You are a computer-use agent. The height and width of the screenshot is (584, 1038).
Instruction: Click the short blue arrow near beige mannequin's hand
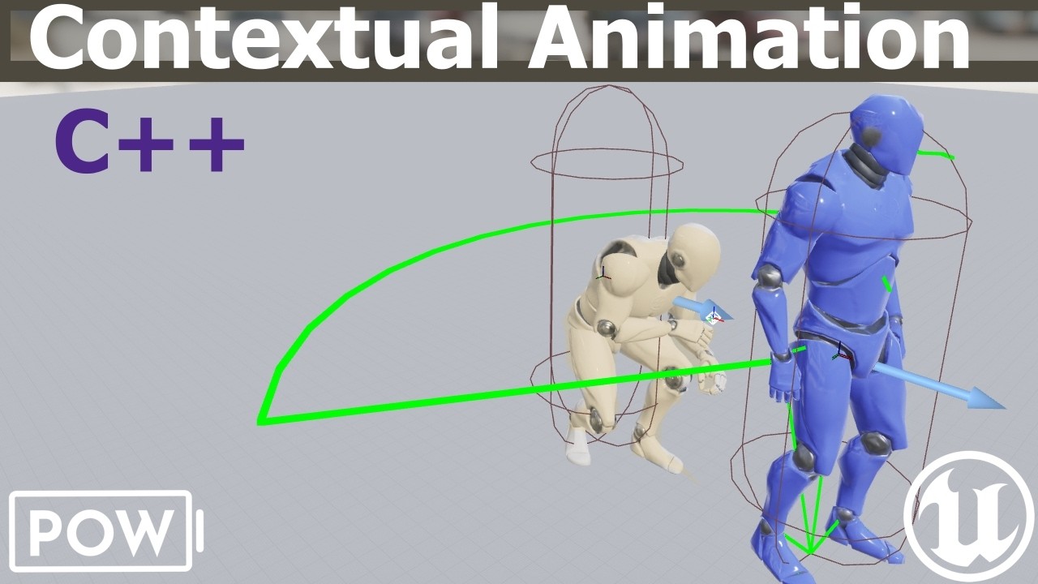(x=702, y=309)
